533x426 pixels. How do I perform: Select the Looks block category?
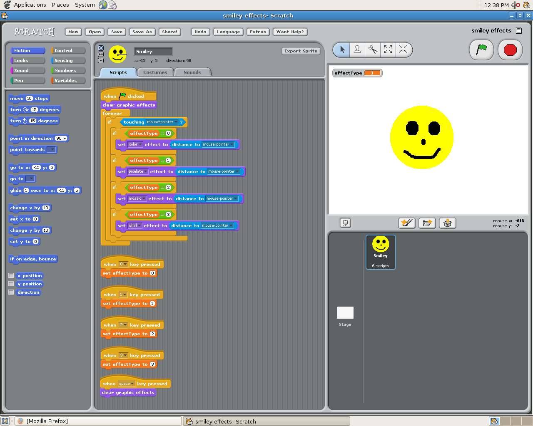28,60
